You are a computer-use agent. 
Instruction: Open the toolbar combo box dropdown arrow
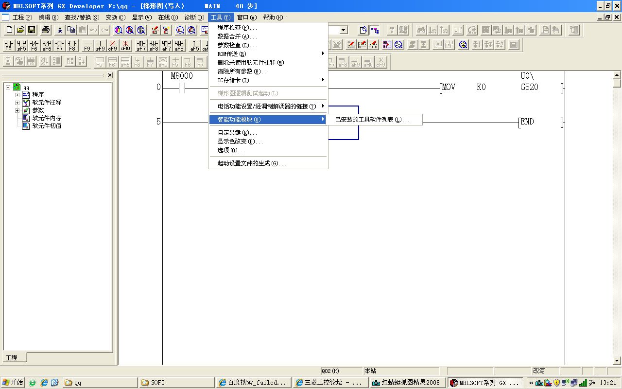(344, 30)
